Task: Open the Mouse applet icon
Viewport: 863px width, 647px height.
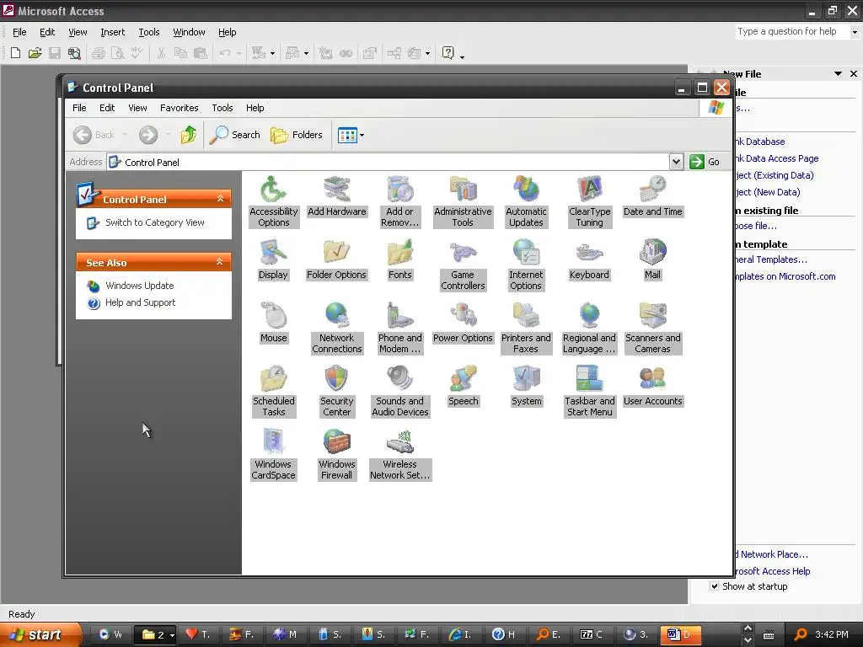Action: click(x=274, y=323)
